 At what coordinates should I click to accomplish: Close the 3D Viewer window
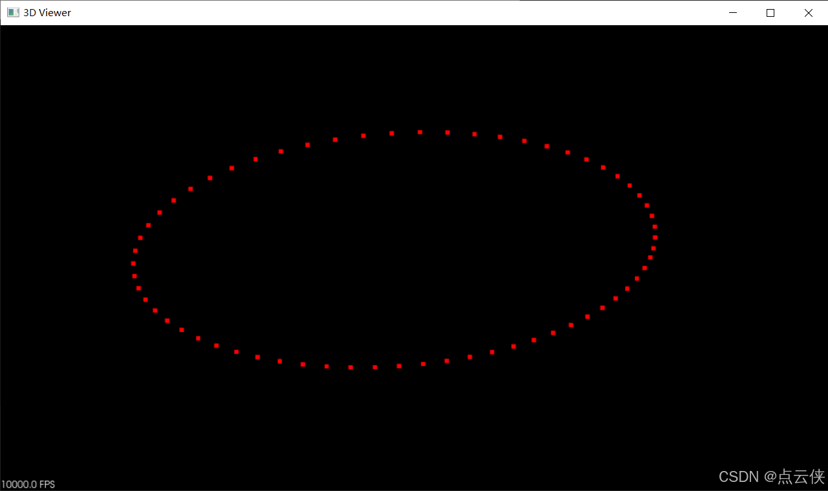tap(809, 12)
